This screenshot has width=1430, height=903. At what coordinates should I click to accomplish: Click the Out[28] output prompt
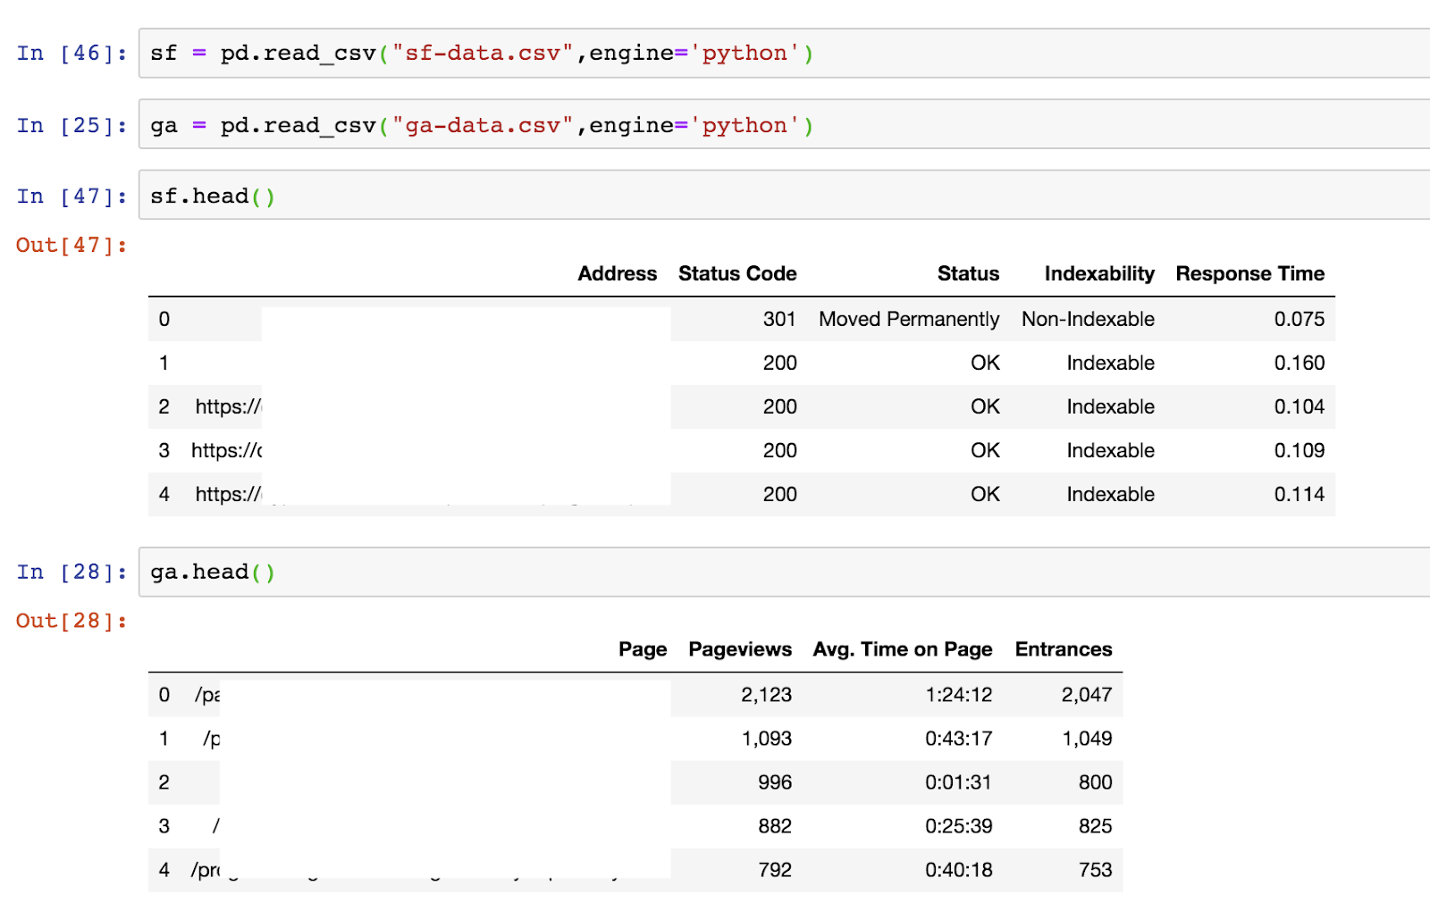(x=71, y=621)
